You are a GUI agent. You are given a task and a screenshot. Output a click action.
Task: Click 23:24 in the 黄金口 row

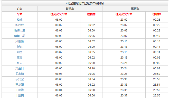124,68
